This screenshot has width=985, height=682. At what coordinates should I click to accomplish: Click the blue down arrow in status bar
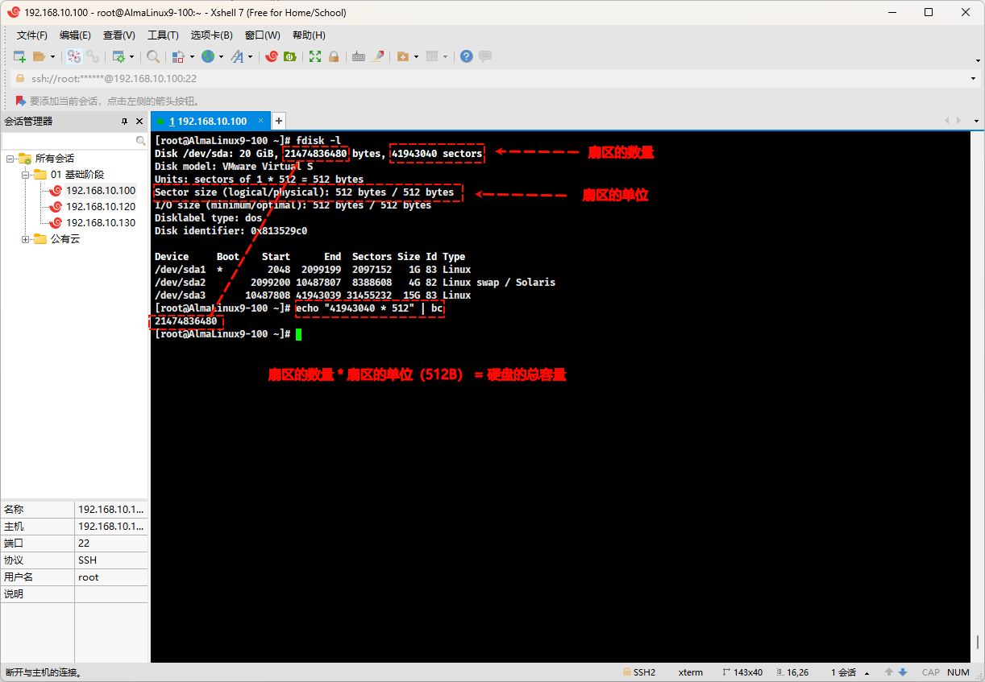903,672
